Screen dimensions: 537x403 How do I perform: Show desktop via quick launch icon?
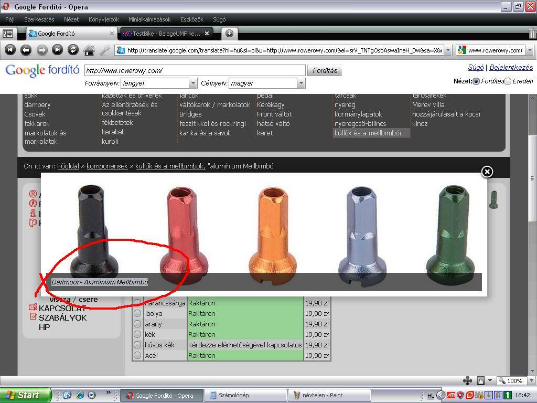point(68,395)
